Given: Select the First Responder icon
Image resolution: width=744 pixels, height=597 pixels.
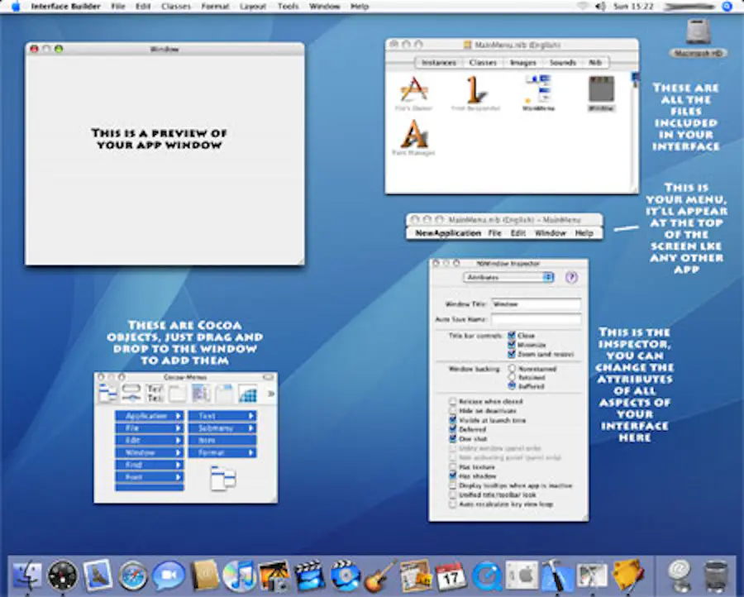Looking at the screenshot, I should (475, 91).
